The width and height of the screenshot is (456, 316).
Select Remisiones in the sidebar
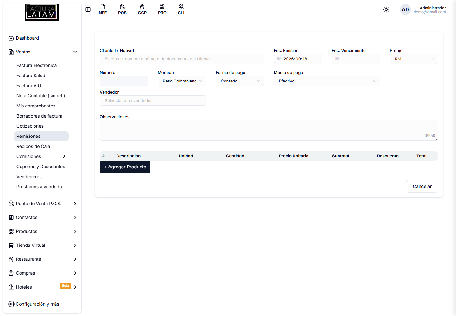coord(41,136)
